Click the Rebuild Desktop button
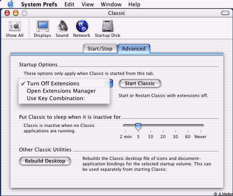The width and height of the screenshot is (233, 196). click(45, 161)
